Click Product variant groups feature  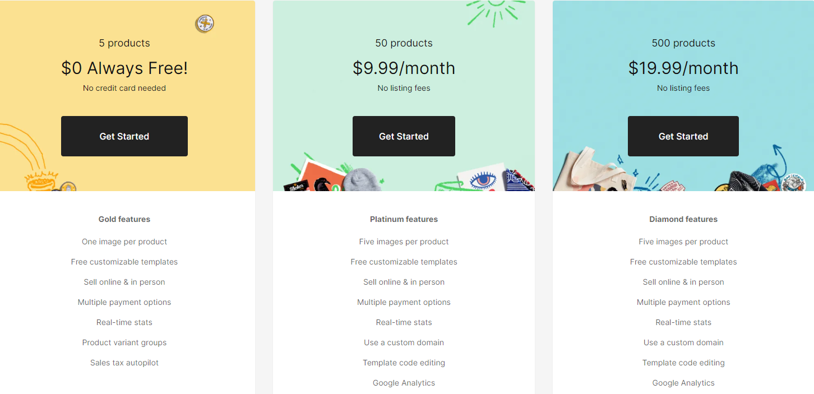point(124,342)
